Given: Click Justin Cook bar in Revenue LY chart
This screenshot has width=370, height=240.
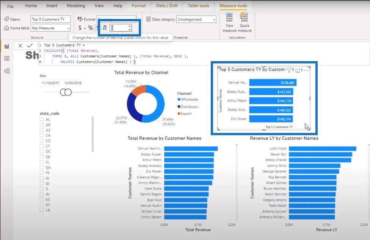Looking at the screenshot, I should point(322,148).
